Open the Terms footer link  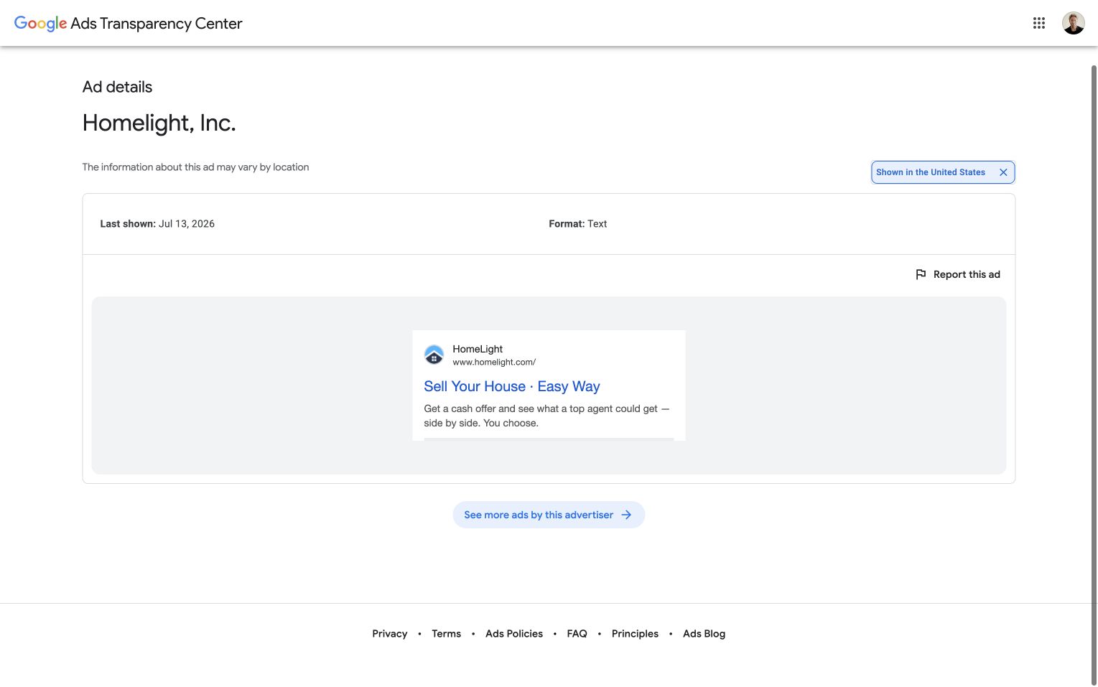click(x=446, y=634)
